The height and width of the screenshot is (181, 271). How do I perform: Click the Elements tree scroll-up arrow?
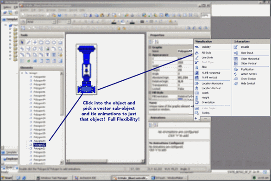pos(62,74)
